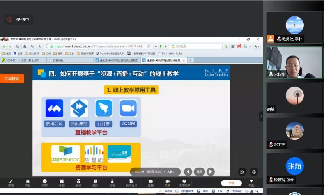Open the QR code icon on slide
Viewport: 324px width, 195px height.
click(242, 172)
